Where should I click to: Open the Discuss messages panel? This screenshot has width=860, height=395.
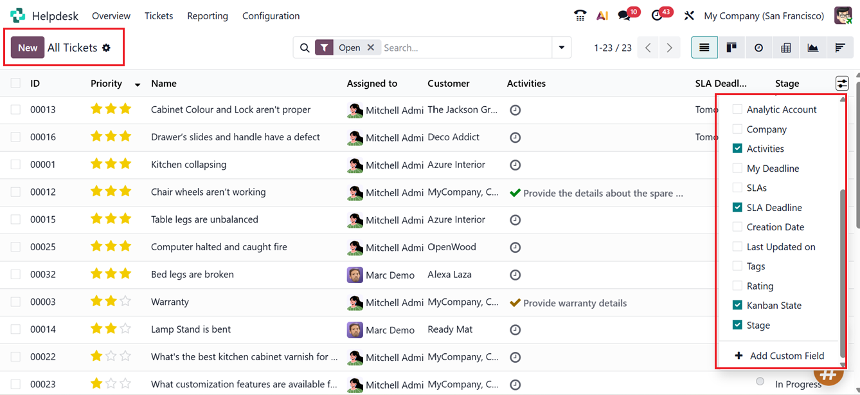(x=625, y=15)
